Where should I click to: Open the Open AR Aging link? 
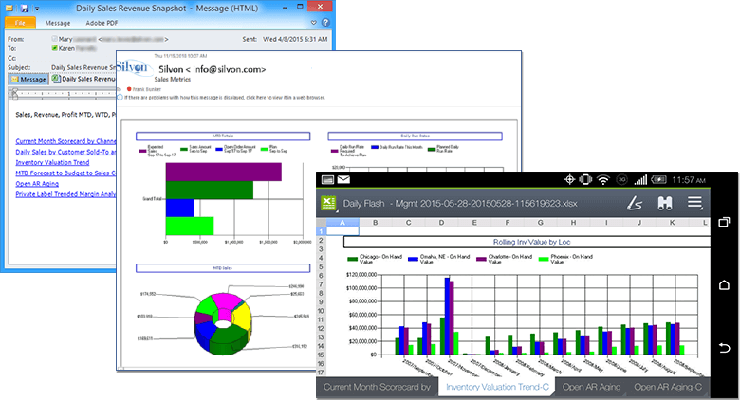coord(37,184)
